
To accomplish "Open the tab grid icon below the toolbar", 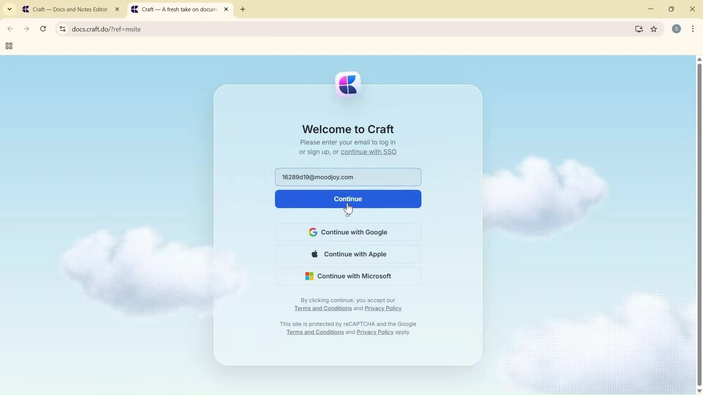I will coord(8,46).
